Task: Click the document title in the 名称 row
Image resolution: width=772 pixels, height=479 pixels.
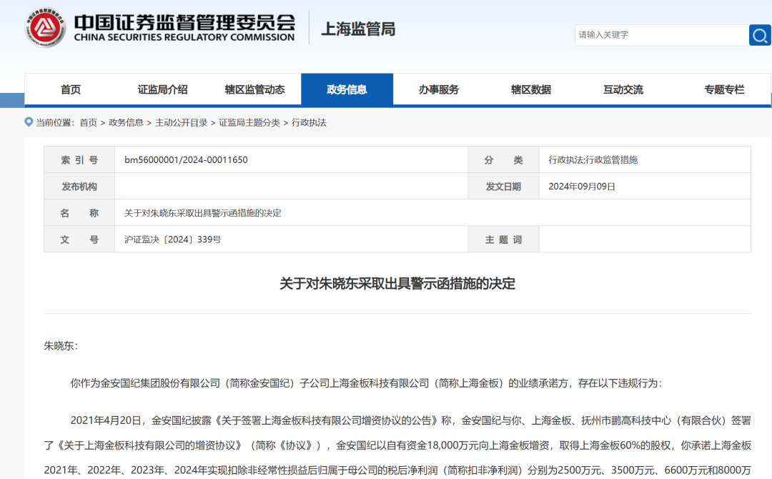Action: click(203, 213)
